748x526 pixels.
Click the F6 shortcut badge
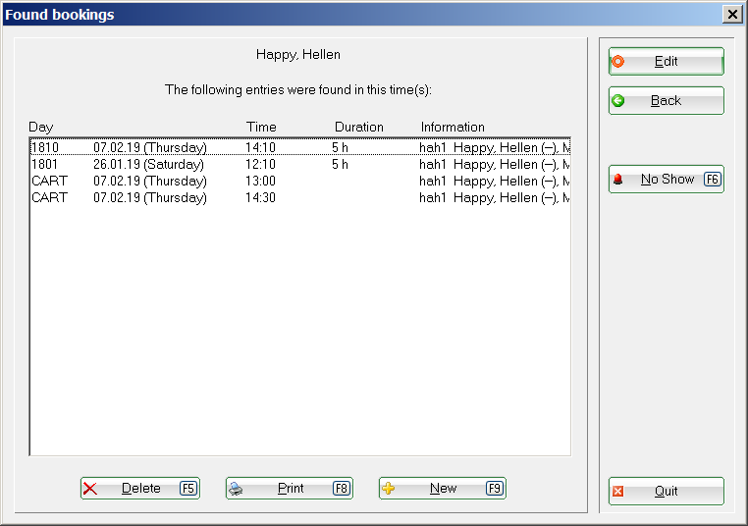coord(713,180)
